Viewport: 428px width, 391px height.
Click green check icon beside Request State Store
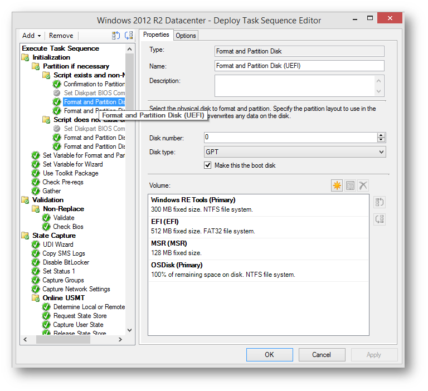pyautogui.click(x=46, y=316)
